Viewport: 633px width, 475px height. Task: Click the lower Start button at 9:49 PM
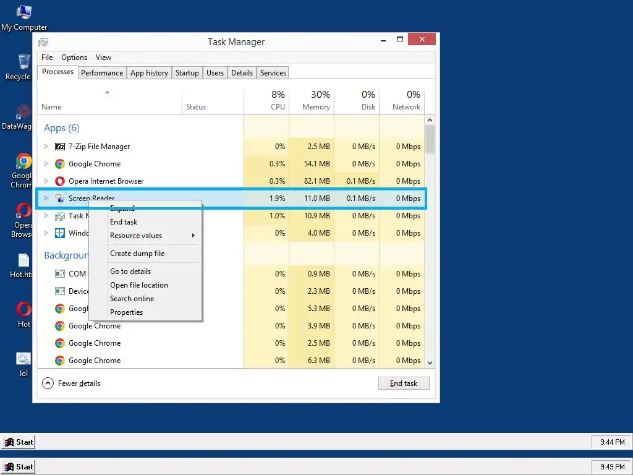point(19,467)
